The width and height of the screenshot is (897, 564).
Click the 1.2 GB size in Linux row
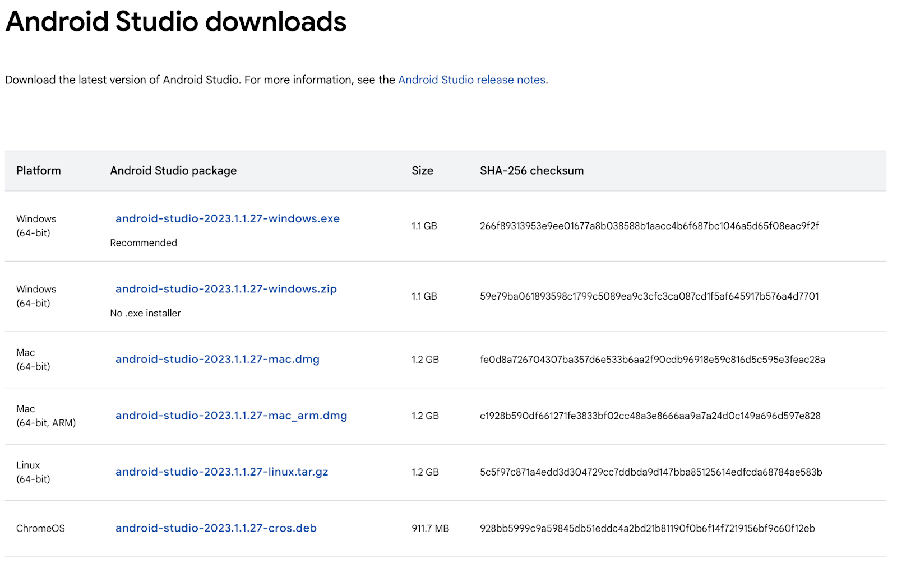(x=425, y=472)
